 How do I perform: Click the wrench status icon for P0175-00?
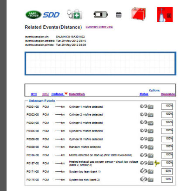click(x=144, y=180)
